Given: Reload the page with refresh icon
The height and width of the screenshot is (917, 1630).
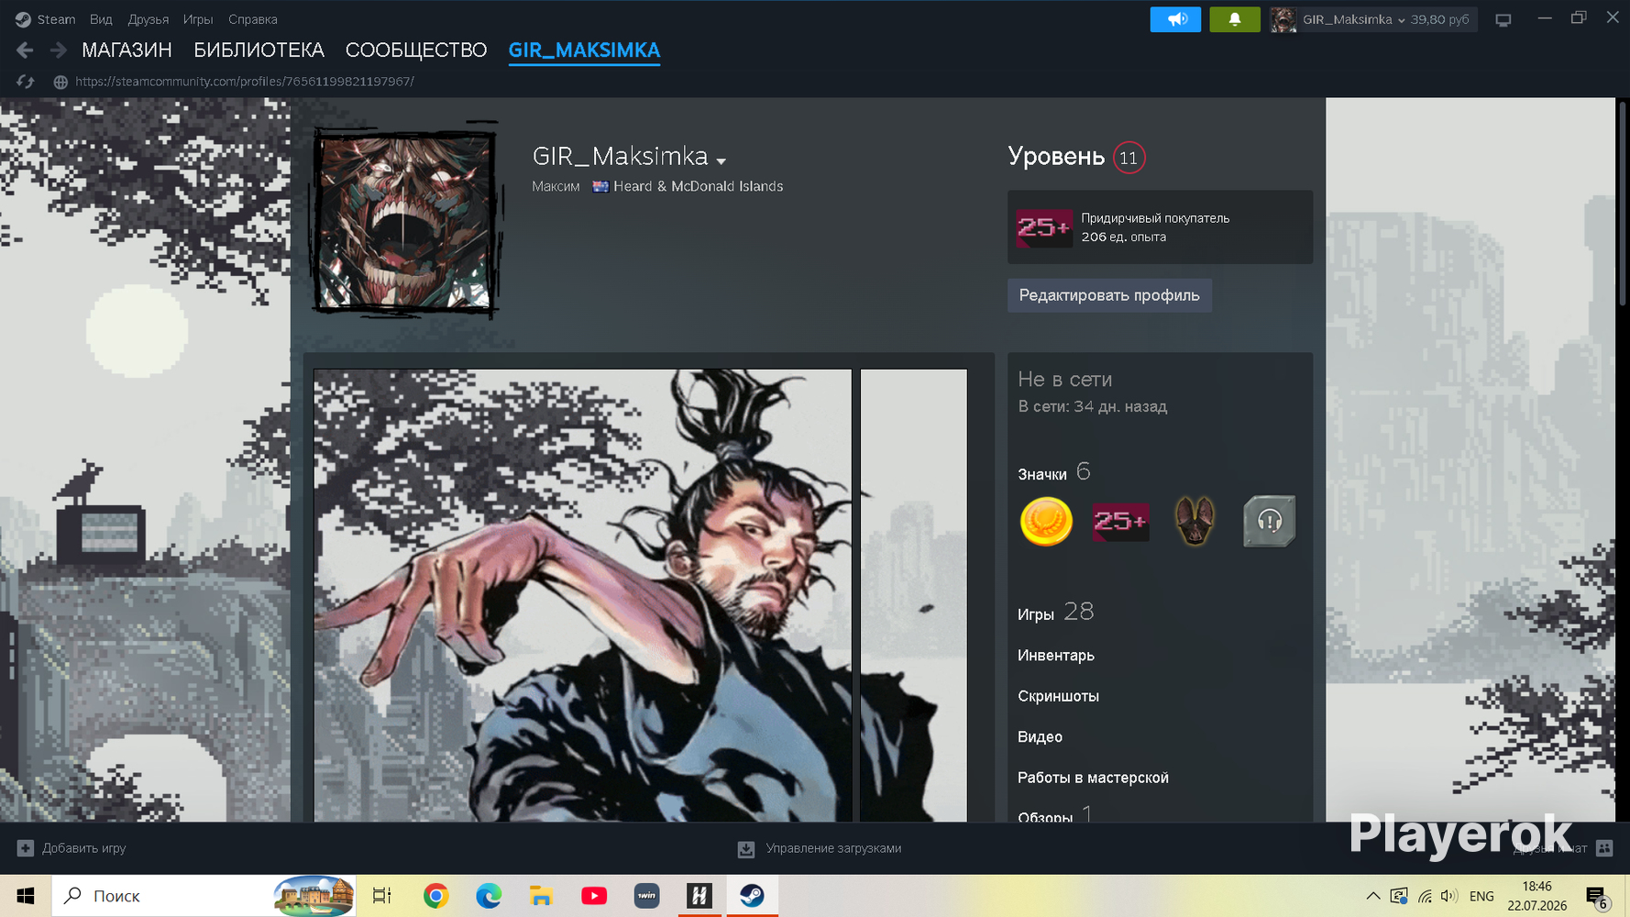Looking at the screenshot, I should [25, 82].
